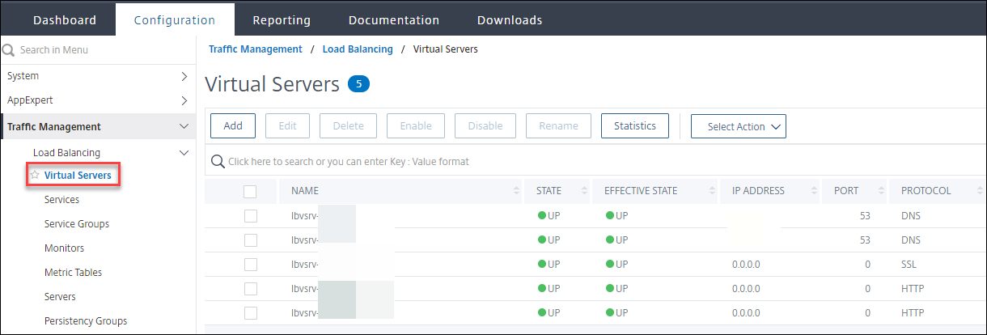Screen dimensions: 987x335
Task: Click the sort arrows on the NAME column
Action: 517,191
